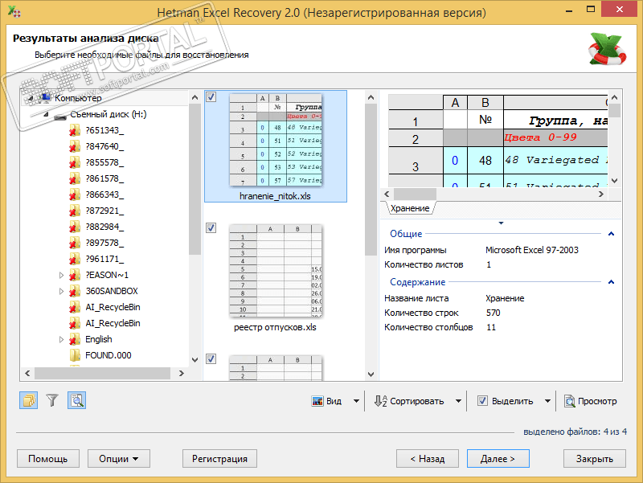Click the Вид picture icon
The height and width of the screenshot is (483, 643).
[x=317, y=401]
